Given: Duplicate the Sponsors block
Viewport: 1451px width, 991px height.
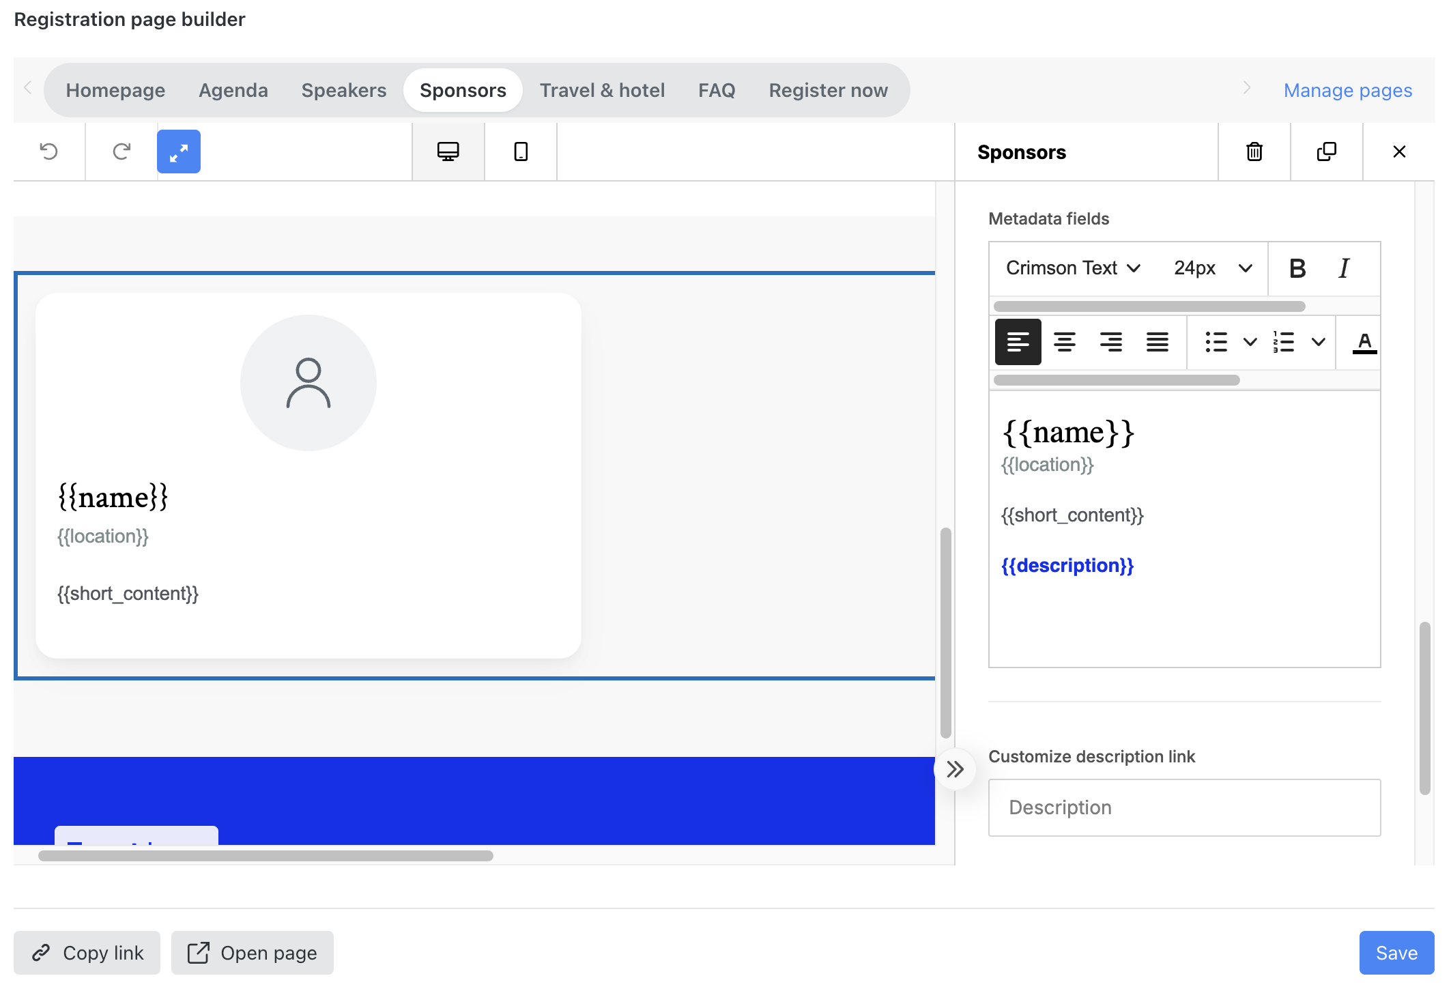Looking at the screenshot, I should [x=1327, y=152].
